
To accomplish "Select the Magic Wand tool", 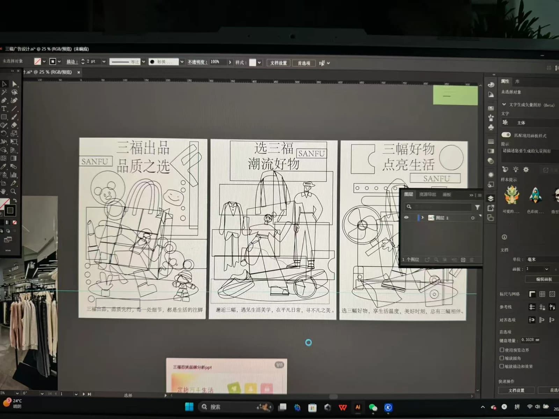I will click(4, 92).
